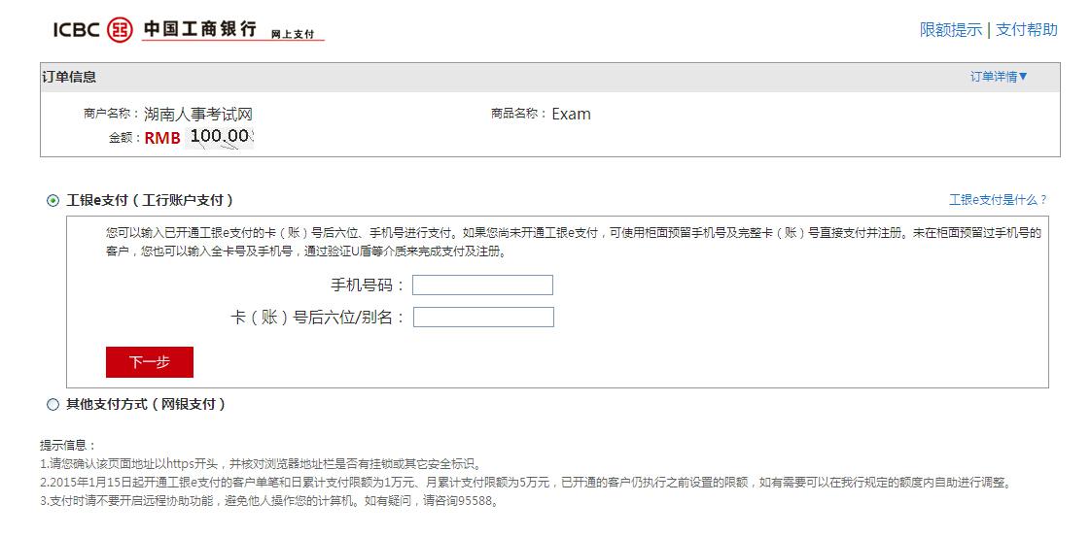Click the tip about https address
The image size is (1091, 537).
click(x=261, y=464)
